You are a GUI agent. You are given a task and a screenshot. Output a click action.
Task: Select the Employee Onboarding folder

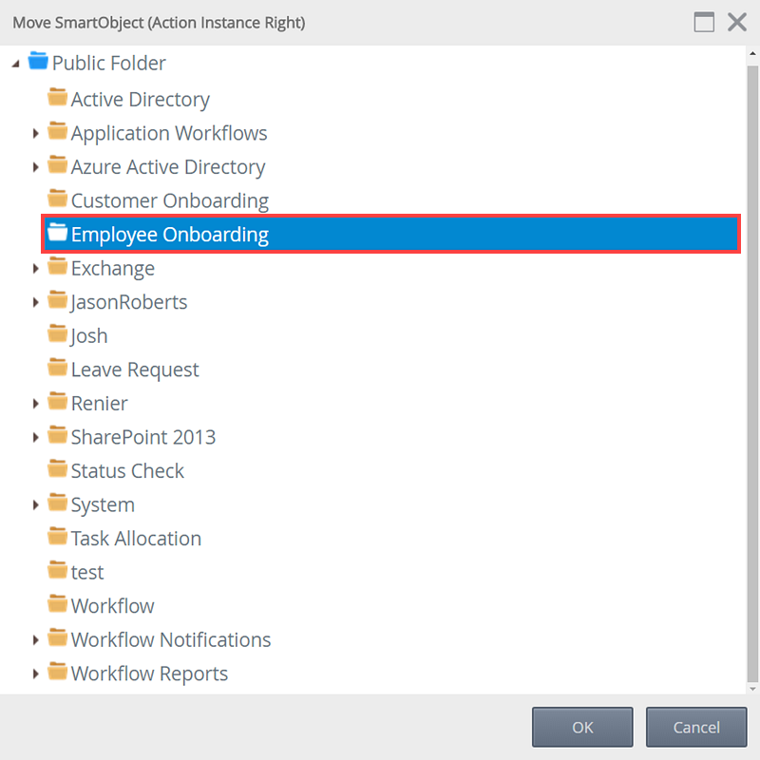click(169, 235)
